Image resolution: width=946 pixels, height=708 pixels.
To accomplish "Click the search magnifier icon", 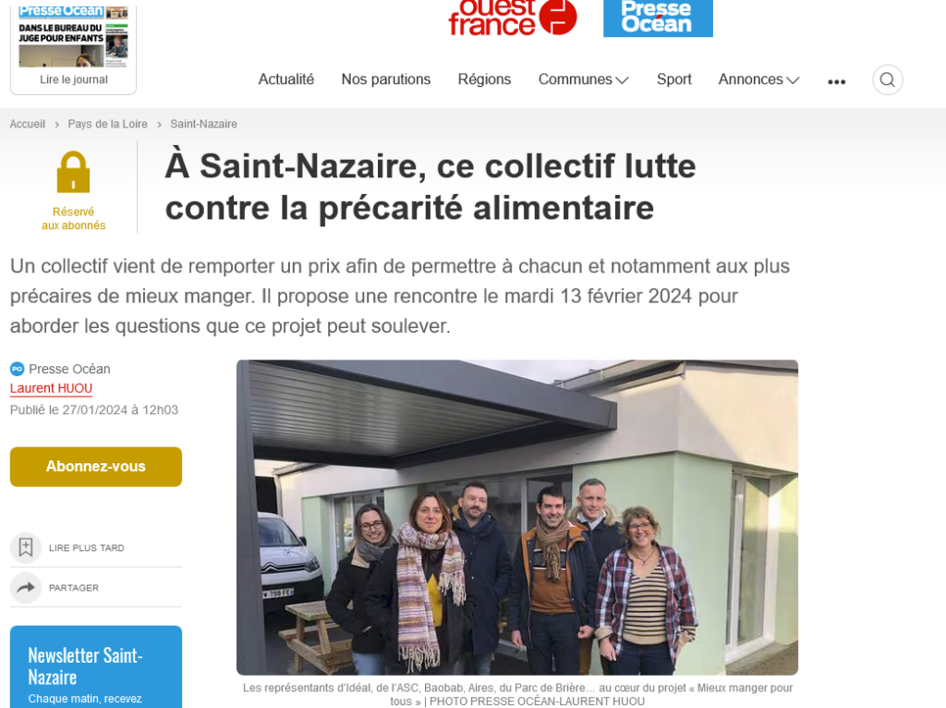I will 887,79.
